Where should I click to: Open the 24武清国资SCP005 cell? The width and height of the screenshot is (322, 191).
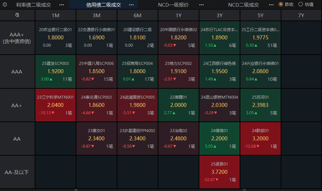coord(138,105)
